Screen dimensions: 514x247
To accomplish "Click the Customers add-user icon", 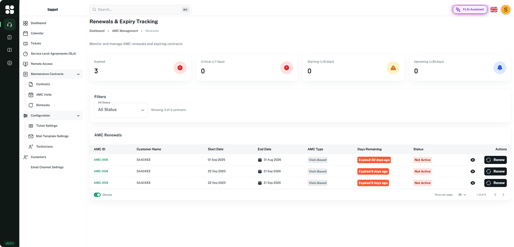I will (25, 157).
